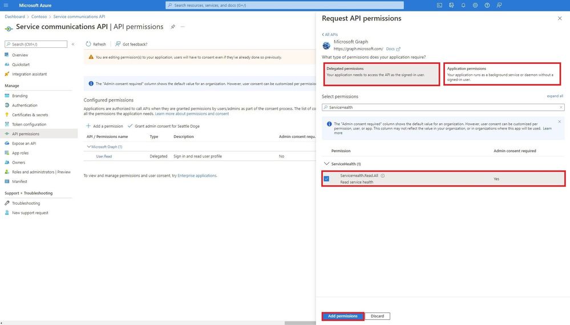Click the Contoso breadcrumb
The image size is (570, 325).
(x=39, y=17)
